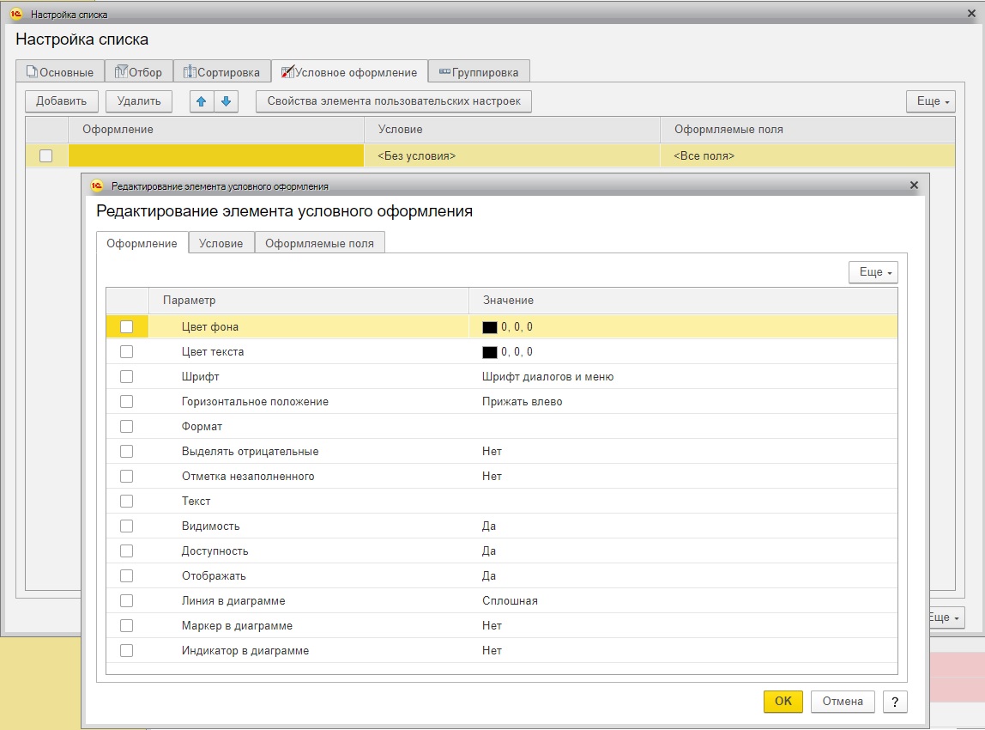Select the <Все поля> cell
The height and width of the screenshot is (730, 985).
(807, 155)
